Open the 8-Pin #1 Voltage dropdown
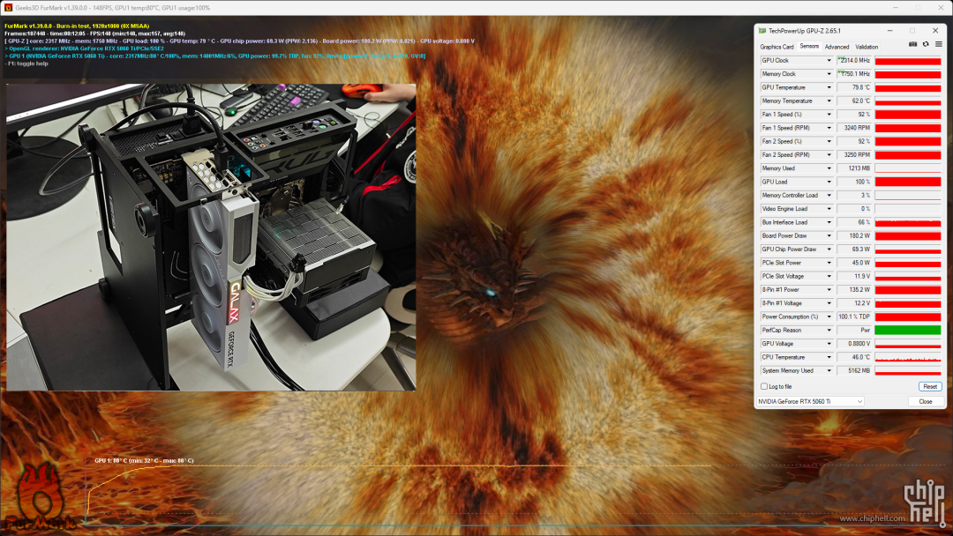 click(829, 303)
